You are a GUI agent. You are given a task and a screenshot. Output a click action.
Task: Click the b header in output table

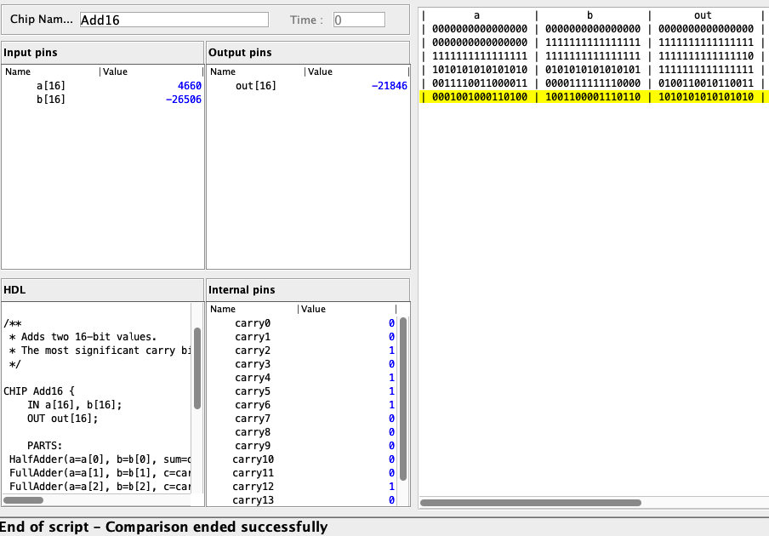tap(590, 15)
